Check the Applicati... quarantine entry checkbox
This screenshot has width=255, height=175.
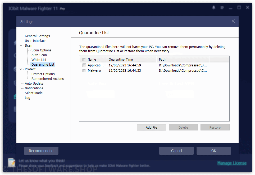click(x=84, y=65)
